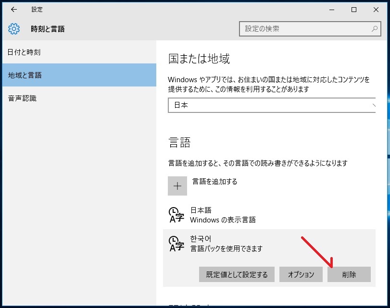Open オプション for Korean language
Screen dimensions: 390x308
(301, 274)
